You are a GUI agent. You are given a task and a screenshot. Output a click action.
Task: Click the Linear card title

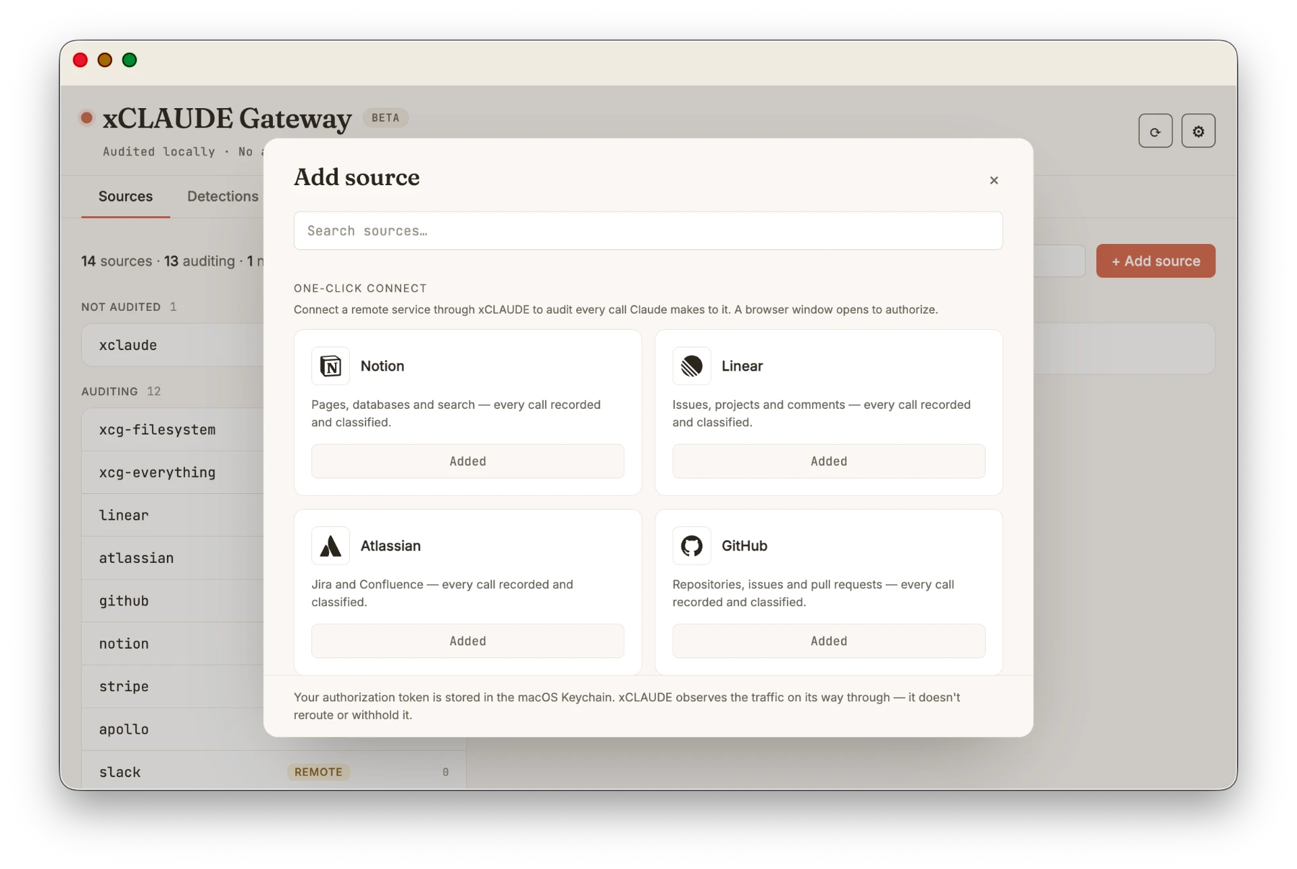pos(742,366)
